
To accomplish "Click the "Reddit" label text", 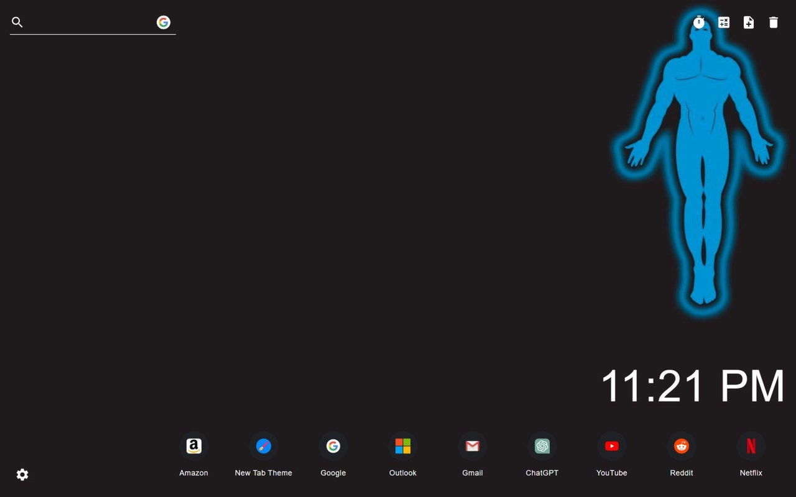I will [x=682, y=473].
